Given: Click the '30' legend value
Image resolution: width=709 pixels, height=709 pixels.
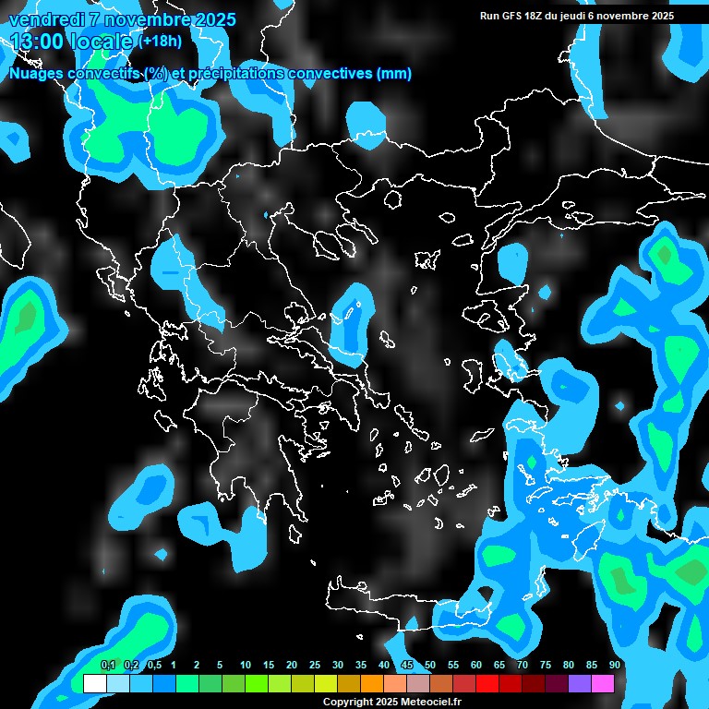Looking at the screenshot, I should click(338, 665).
